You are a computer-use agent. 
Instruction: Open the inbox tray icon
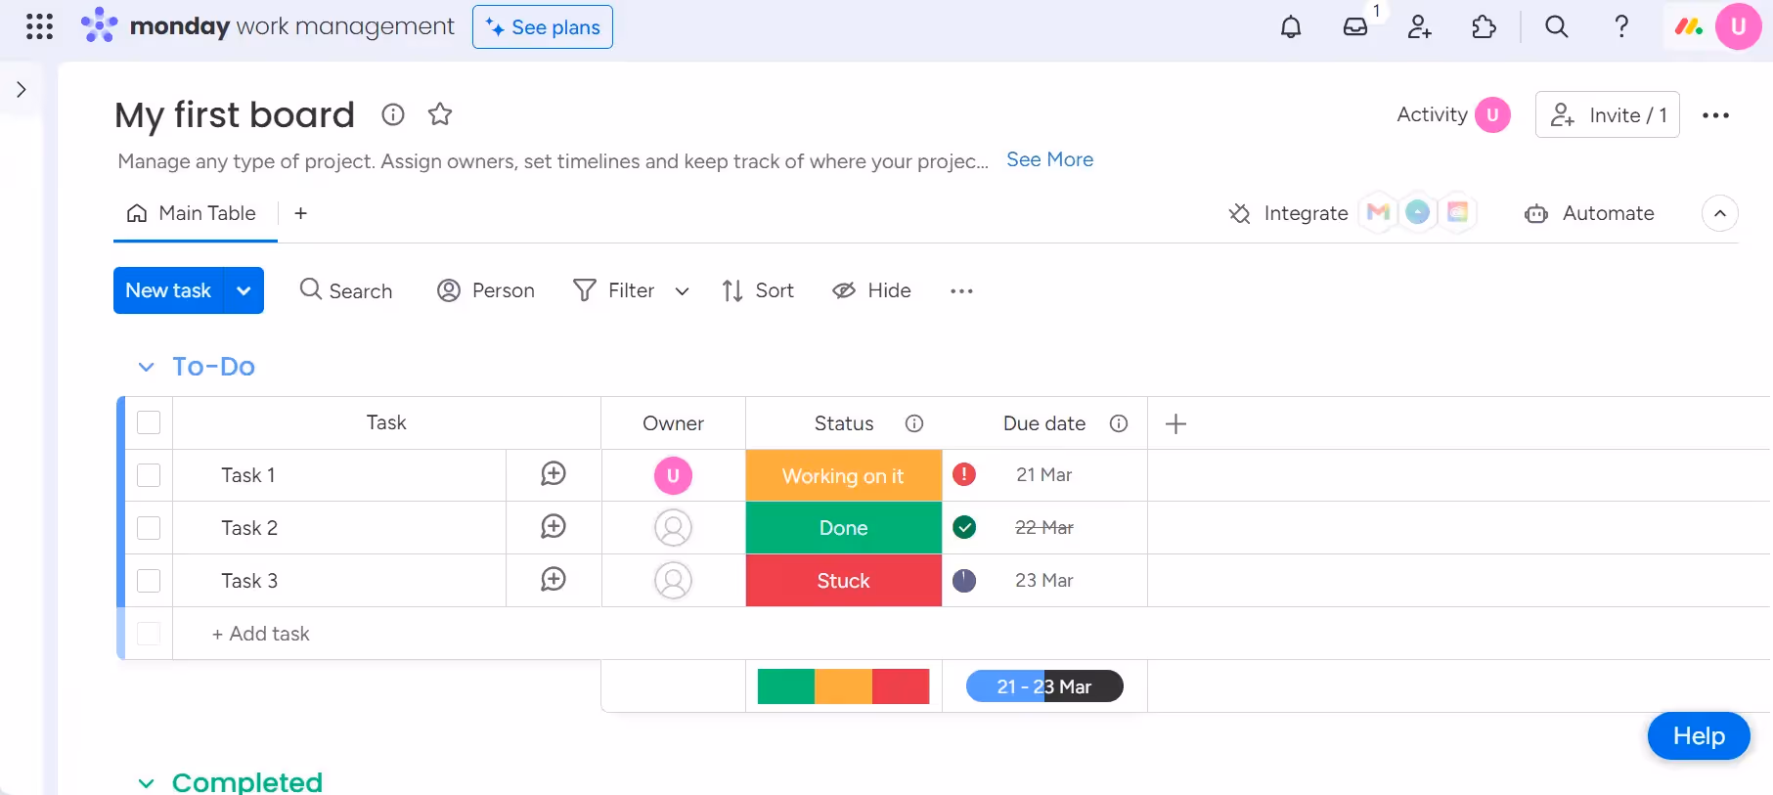pos(1355,27)
